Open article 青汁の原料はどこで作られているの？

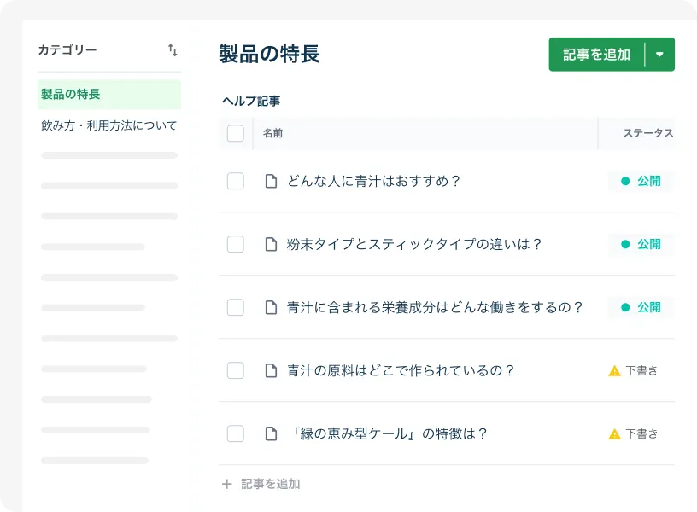[401, 370]
